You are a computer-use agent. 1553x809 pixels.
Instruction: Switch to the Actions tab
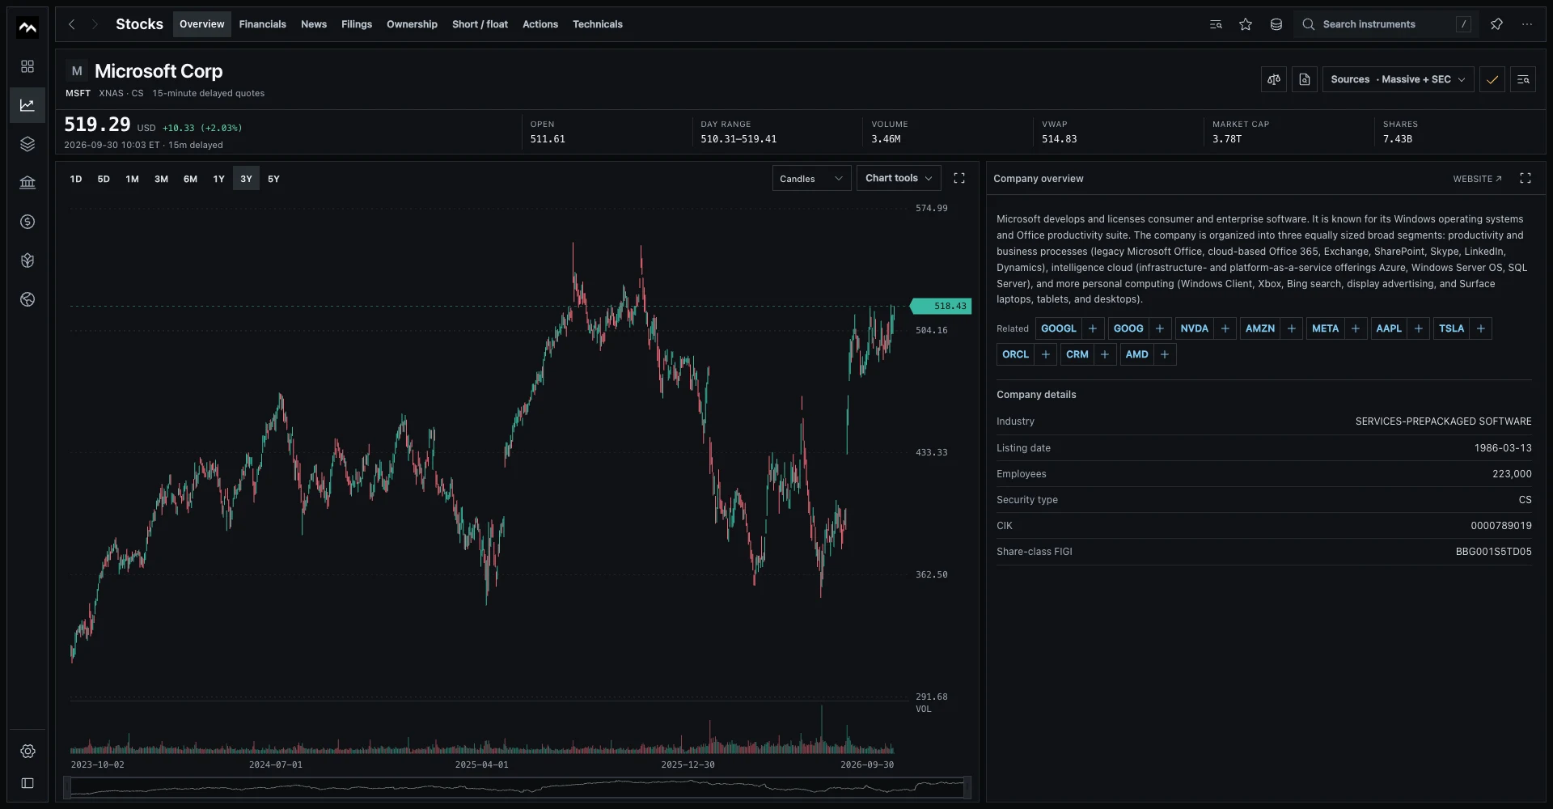[540, 24]
